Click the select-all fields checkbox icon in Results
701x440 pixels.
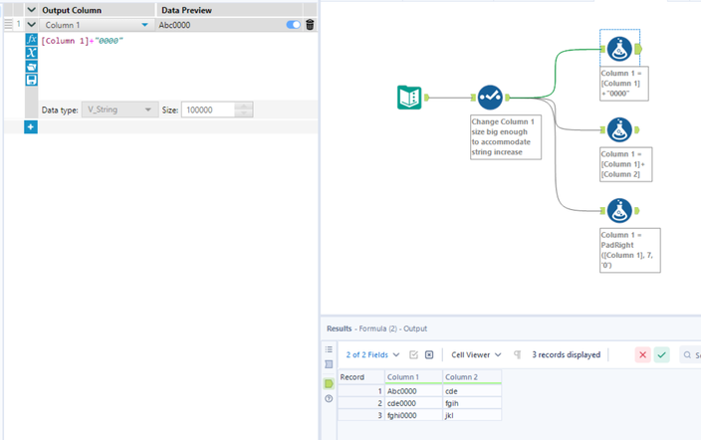pos(413,354)
